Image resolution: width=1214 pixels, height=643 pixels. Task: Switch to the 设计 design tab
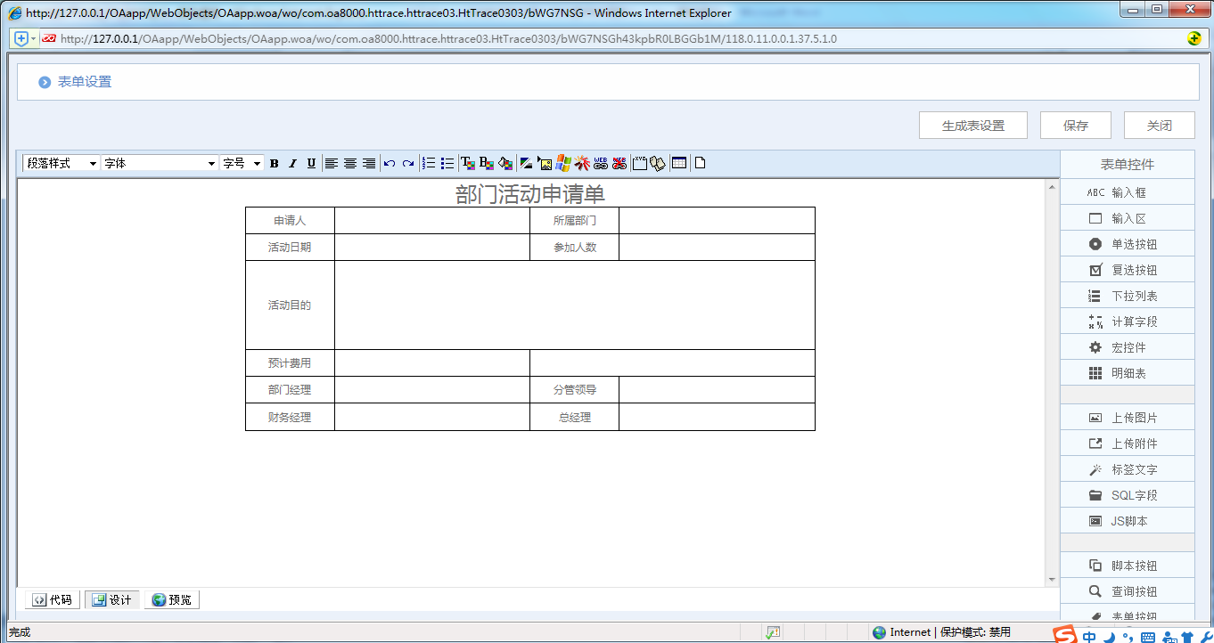[x=112, y=600]
